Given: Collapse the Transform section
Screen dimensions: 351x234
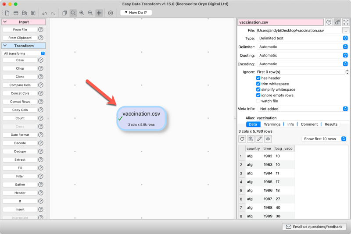Looking at the screenshot, I should [x=5, y=46].
